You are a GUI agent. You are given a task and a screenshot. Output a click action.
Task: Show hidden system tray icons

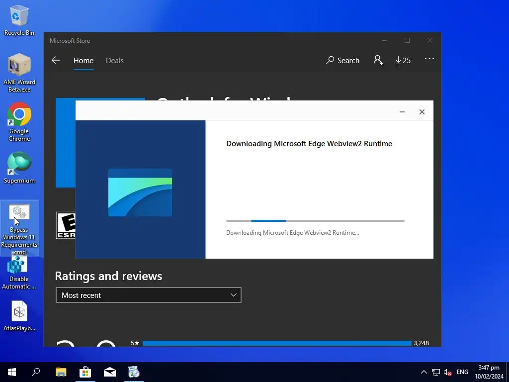pyautogui.click(x=424, y=372)
